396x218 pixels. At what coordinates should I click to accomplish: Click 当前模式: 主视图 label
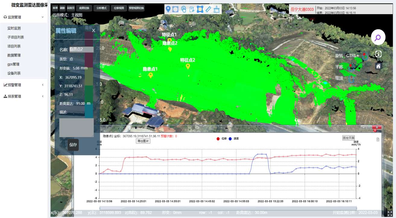68,15
